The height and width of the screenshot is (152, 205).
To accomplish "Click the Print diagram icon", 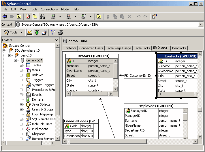I will [x=60, y=32].
